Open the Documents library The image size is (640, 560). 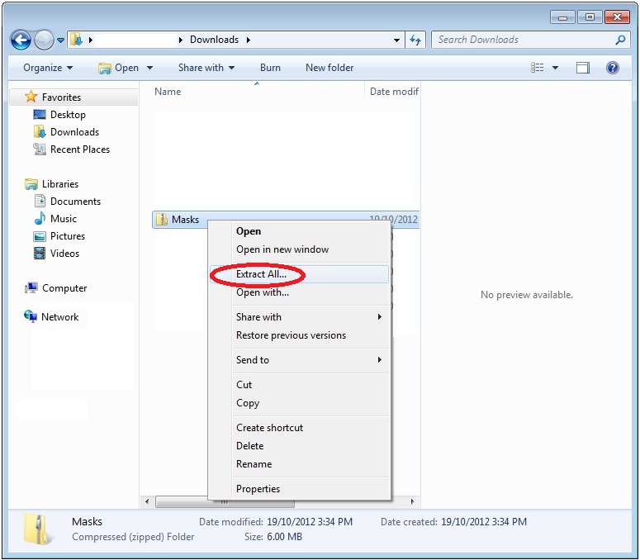point(75,202)
